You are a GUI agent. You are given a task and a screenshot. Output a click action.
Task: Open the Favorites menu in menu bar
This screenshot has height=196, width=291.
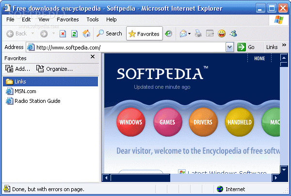(x=68, y=19)
